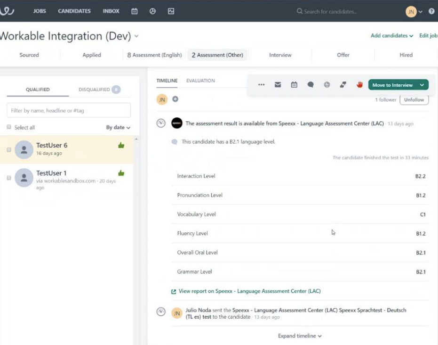Click the comment bubble beside B2.1 language level
The height and width of the screenshot is (345, 438).
pyautogui.click(x=174, y=142)
